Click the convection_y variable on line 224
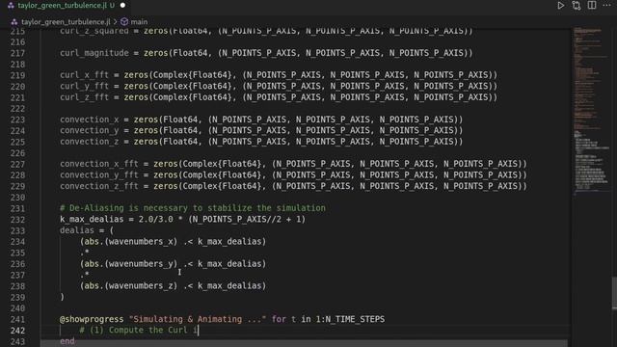This screenshot has width=617, height=347. tap(90, 130)
